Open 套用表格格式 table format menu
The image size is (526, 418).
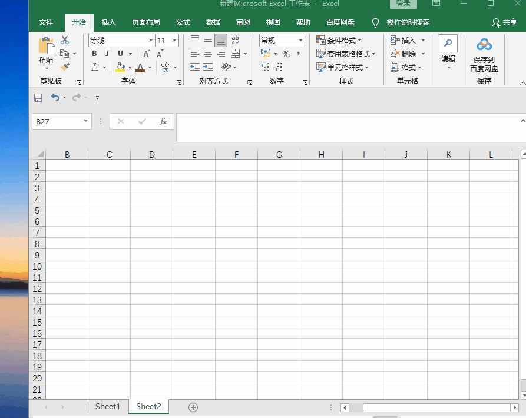(x=346, y=54)
